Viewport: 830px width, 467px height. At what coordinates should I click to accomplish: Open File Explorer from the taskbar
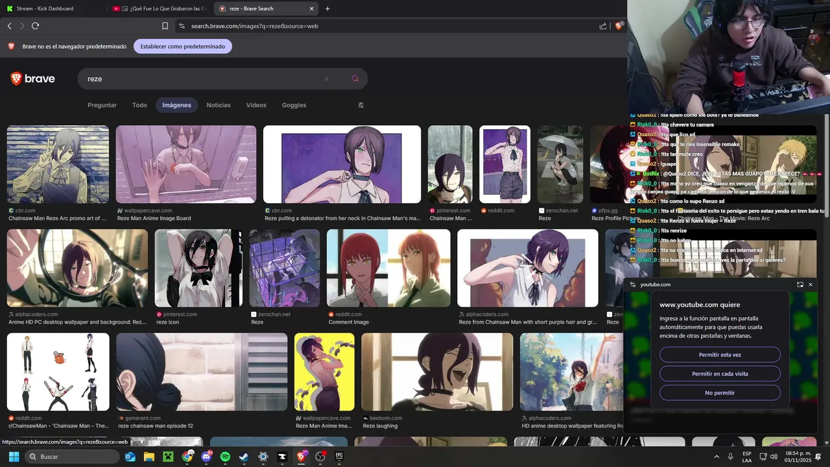pyautogui.click(x=149, y=457)
